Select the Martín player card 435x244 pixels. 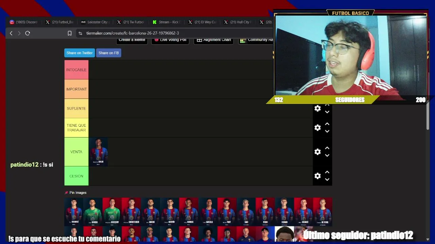click(169, 212)
